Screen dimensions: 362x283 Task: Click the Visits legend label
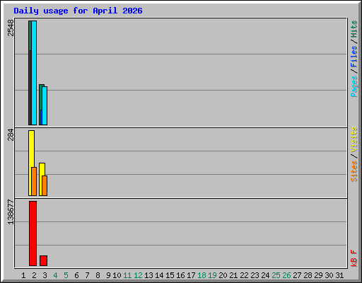click(354, 139)
